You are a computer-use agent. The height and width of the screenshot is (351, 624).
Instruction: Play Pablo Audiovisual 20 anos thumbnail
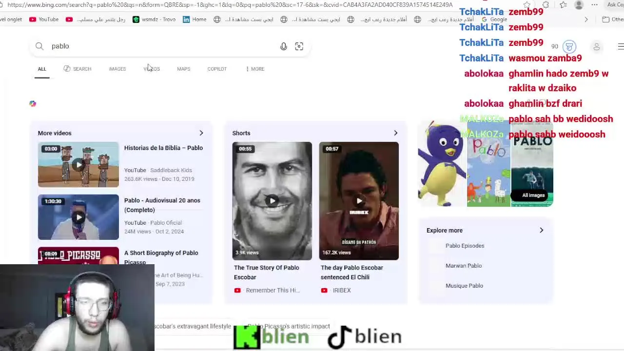[x=78, y=217]
